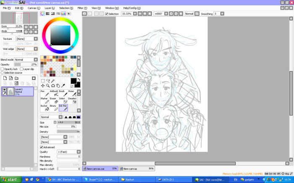Select the Pen tool
The image size is (294, 183).
[x=44, y=93]
